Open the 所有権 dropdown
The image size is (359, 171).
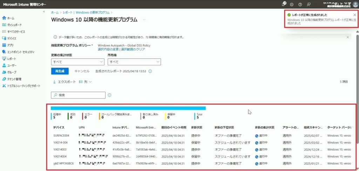click(134, 62)
